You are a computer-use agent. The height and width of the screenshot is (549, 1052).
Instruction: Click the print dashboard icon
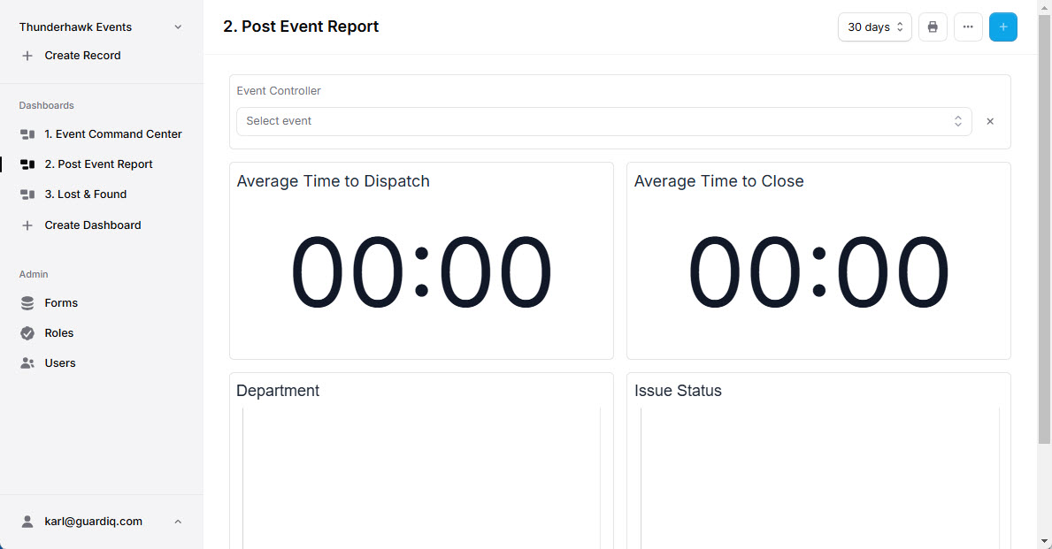click(933, 27)
